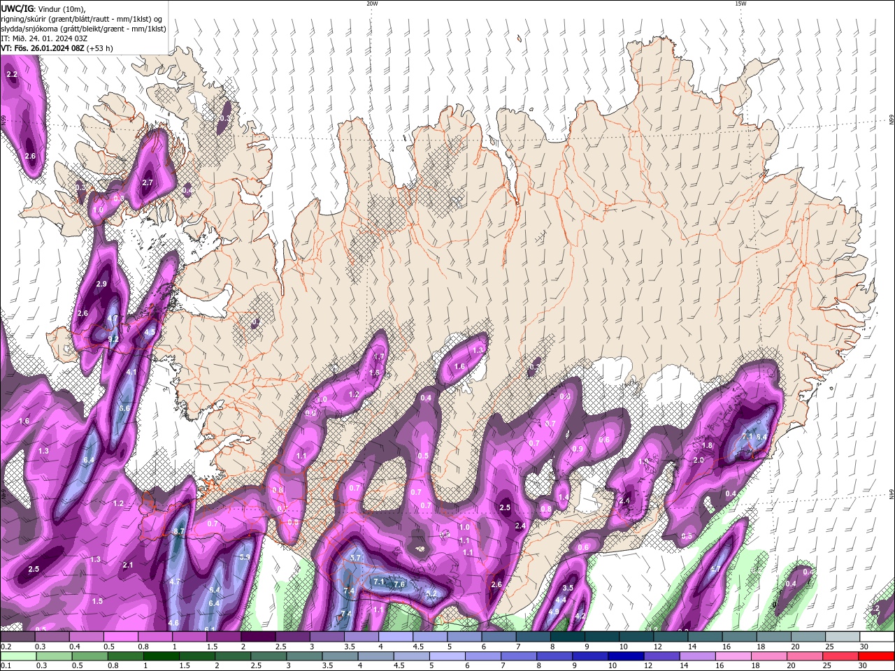This screenshot has width=895, height=671.
Task: Click the 1.4 precipitation value on map
Action: coord(564,497)
